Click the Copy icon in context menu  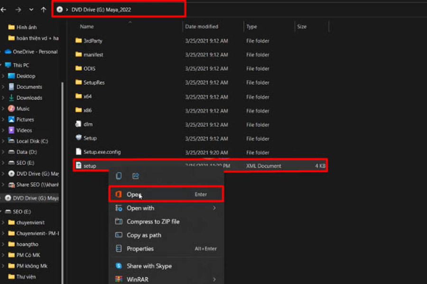pos(119,176)
